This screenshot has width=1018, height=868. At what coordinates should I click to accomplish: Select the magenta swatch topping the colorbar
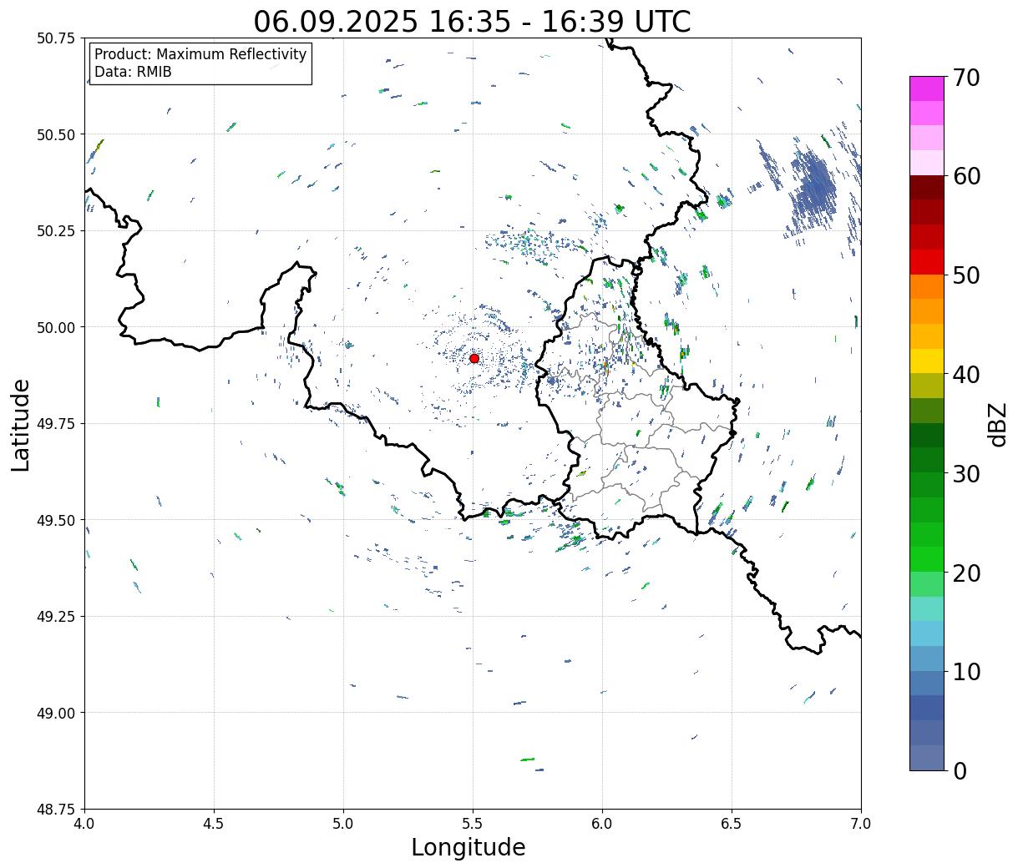[926, 88]
